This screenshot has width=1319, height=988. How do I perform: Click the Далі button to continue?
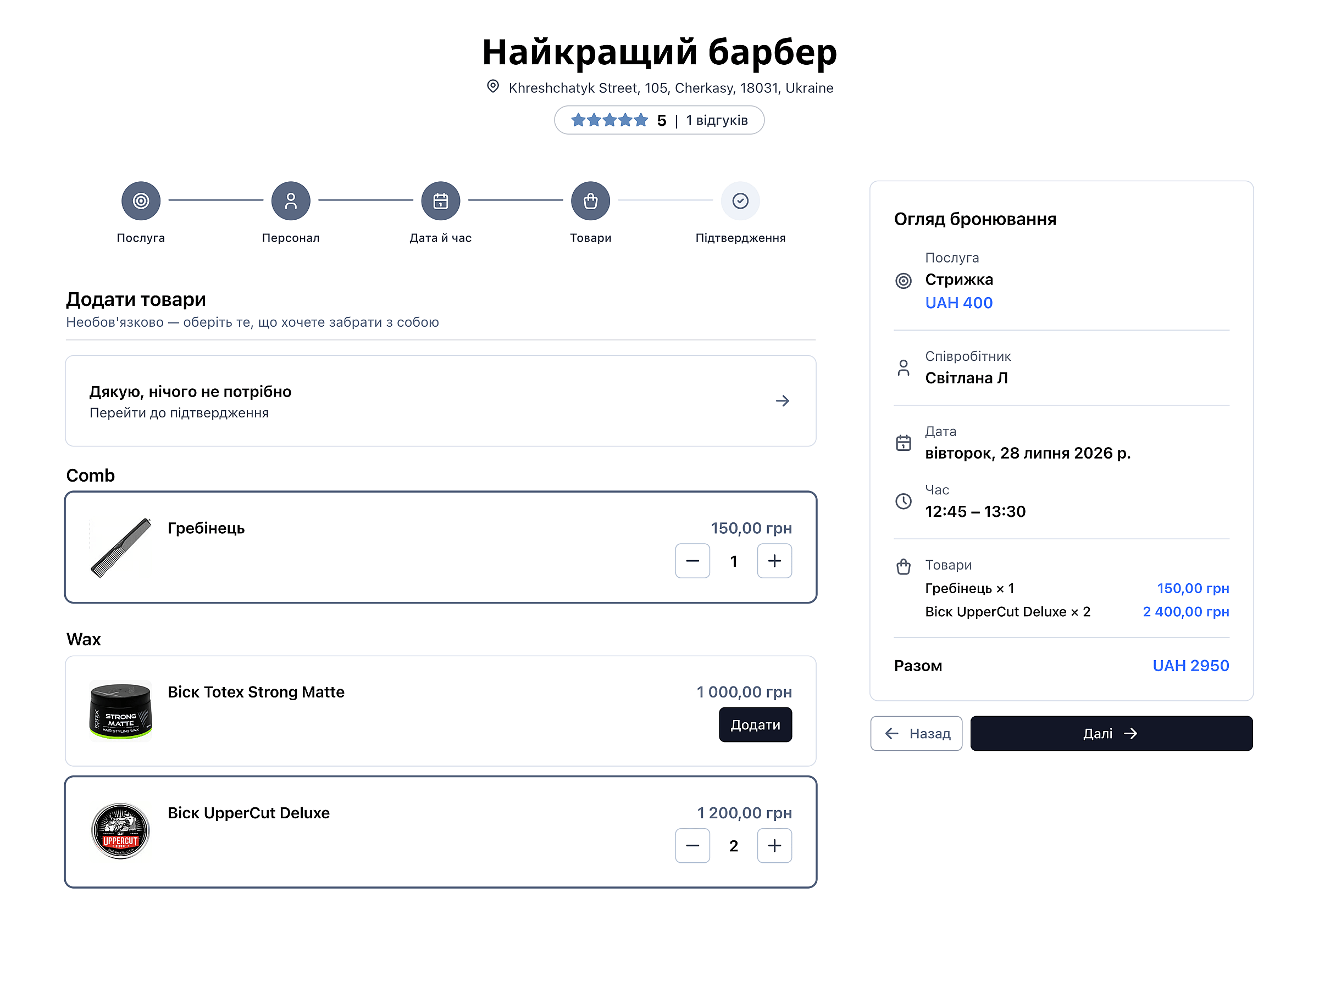coord(1111,734)
